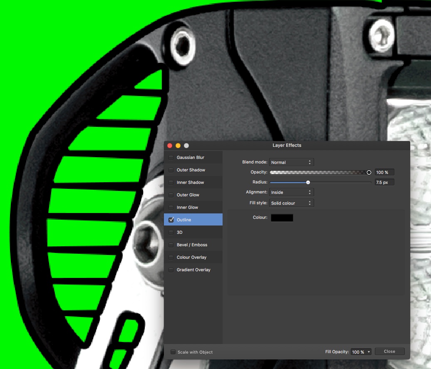Click the yellow minimize window button
Screen dimensions: 431x369
coord(178,146)
